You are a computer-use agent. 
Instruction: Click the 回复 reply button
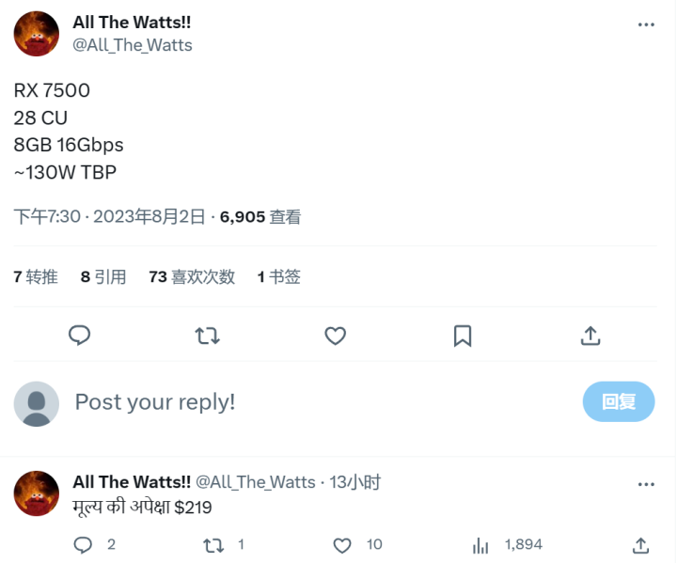(619, 401)
